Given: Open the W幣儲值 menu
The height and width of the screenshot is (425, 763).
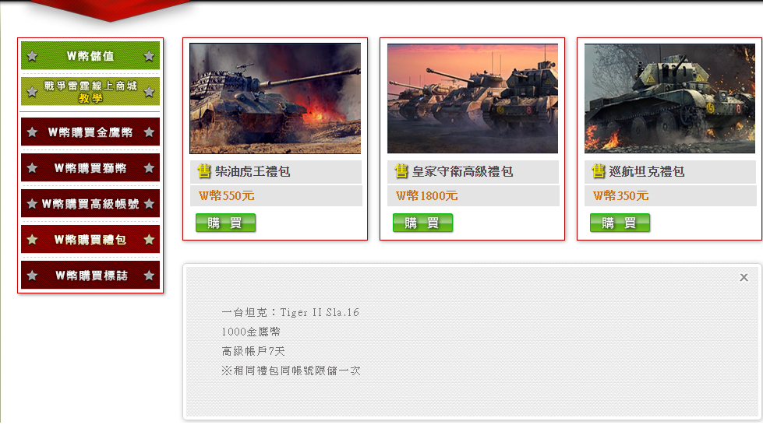Looking at the screenshot, I should (90, 55).
